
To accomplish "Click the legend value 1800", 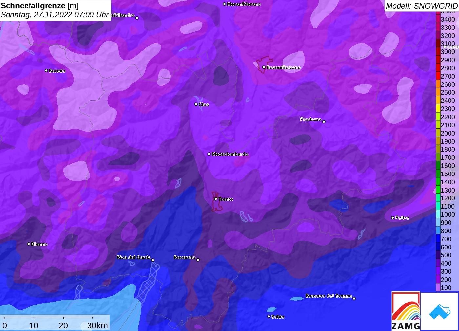I will (x=448, y=149).
